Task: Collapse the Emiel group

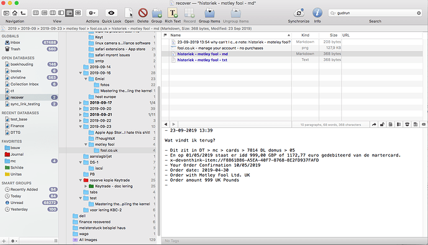Action: 86,79
